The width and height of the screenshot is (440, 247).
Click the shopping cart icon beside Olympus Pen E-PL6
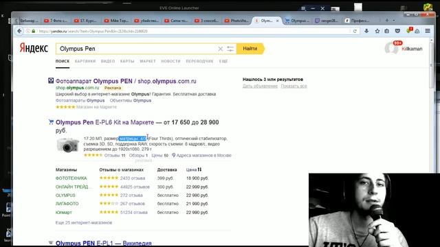coord(51,122)
